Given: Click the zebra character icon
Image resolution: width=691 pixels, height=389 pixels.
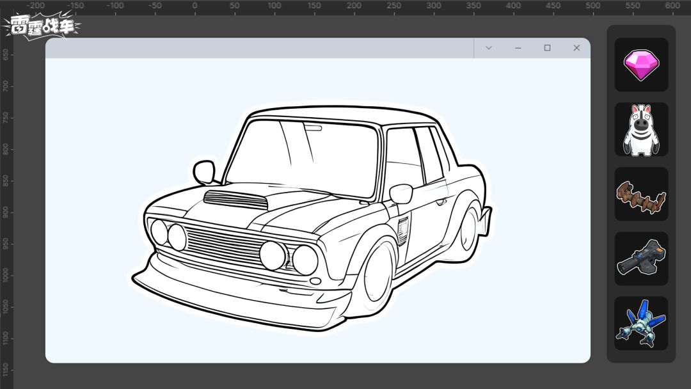Looking at the screenshot, I should (x=641, y=130).
